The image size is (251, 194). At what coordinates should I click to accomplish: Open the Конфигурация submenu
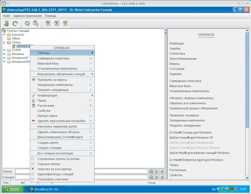62,96
